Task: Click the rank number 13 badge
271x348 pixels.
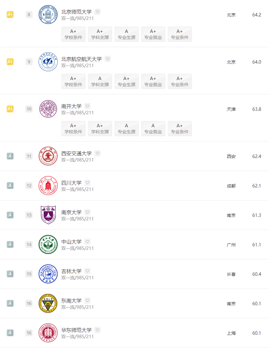Action: [x=29, y=215]
